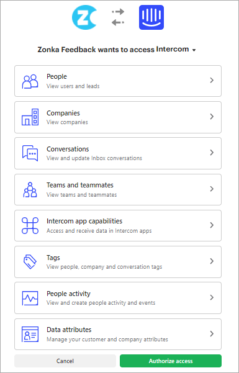
Task: Select 'Access and receive data in Intercom apps'
Action: (99, 231)
